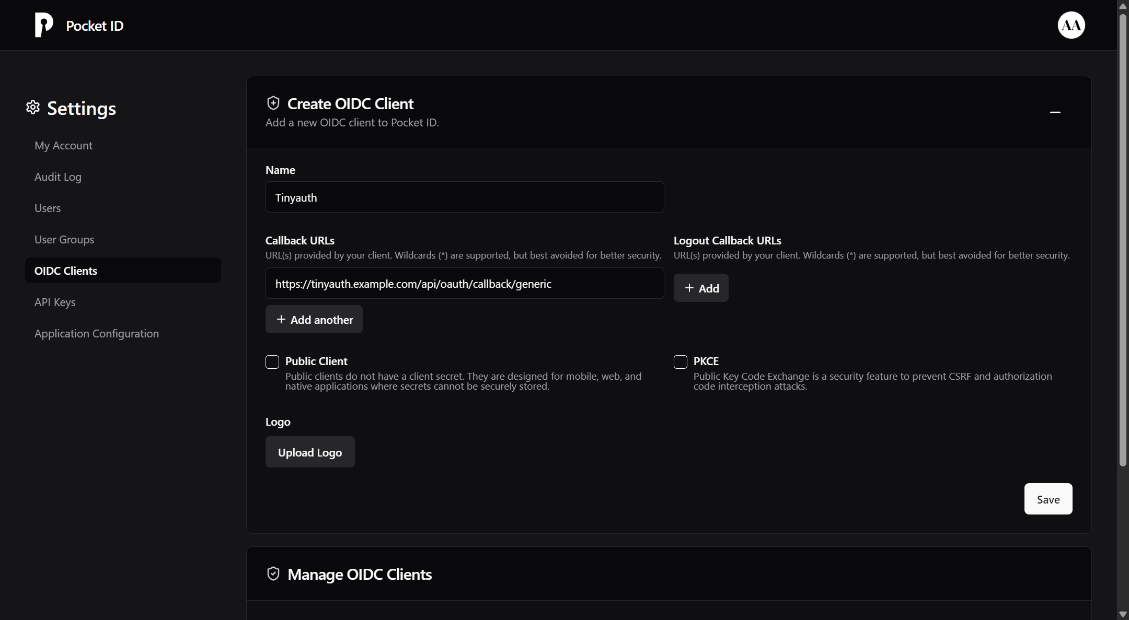
Task: Add a Logout Callback URL
Action: [x=700, y=288]
